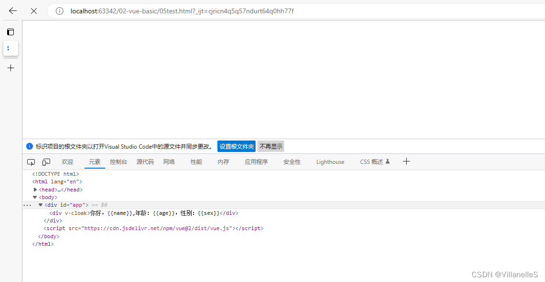Click the 设置根文件夹 button

pos(236,146)
